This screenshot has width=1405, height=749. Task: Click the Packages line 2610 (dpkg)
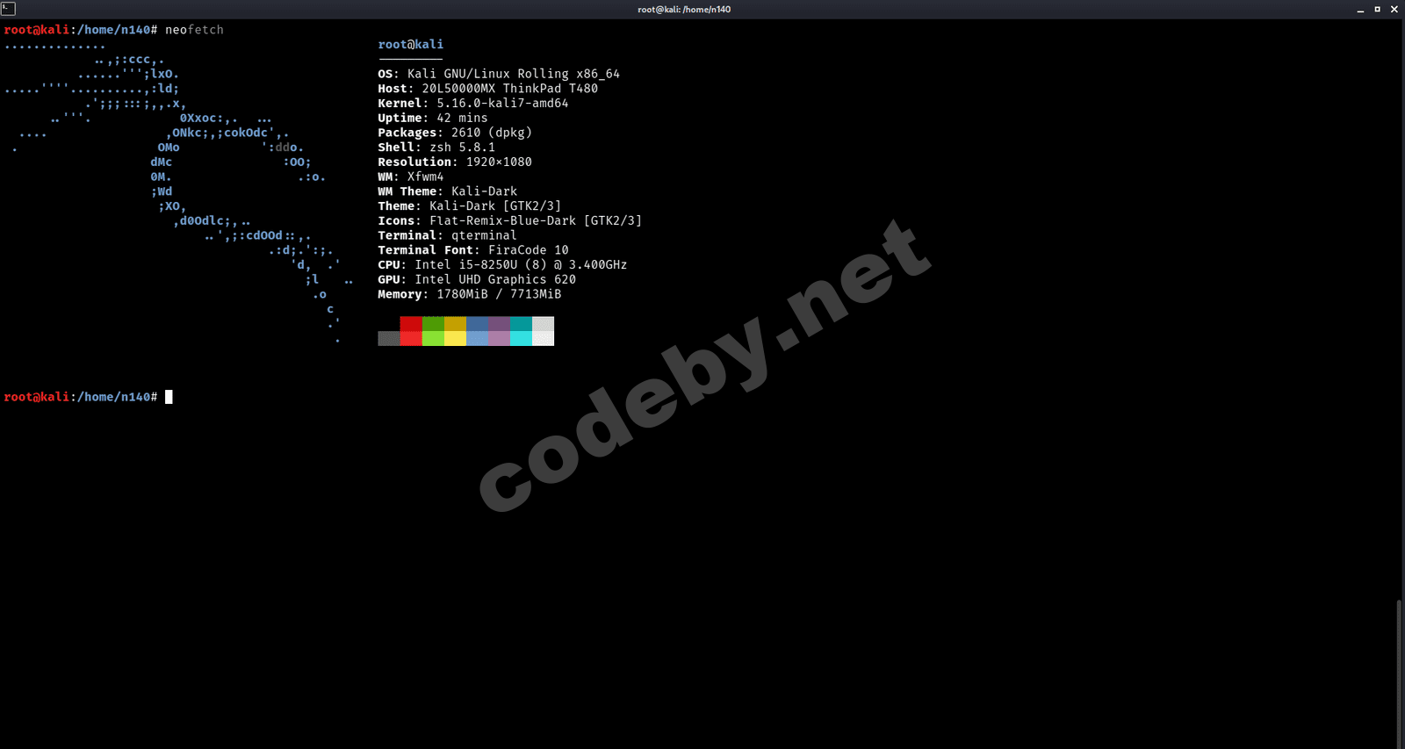point(455,133)
